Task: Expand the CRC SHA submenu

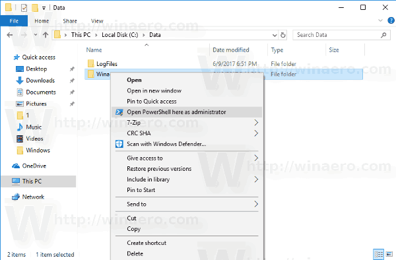Action: (187, 133)
